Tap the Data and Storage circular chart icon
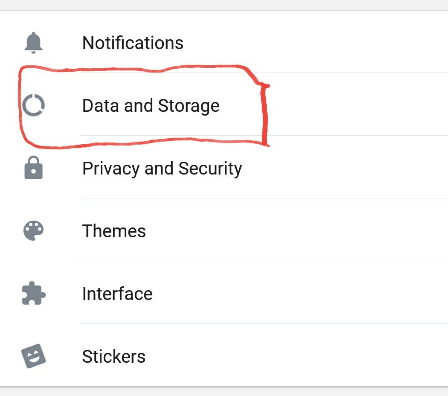Viewport: 448px width, 396px height. [33, 105]
